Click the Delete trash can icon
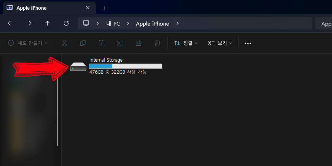The image size is (332, 166). pyautogui.click(x=157, y=43)
